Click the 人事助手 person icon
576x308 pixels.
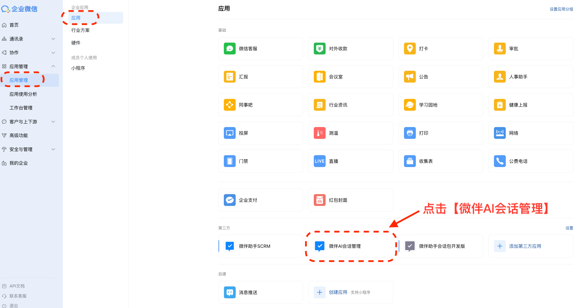click(x=500, y=77)
